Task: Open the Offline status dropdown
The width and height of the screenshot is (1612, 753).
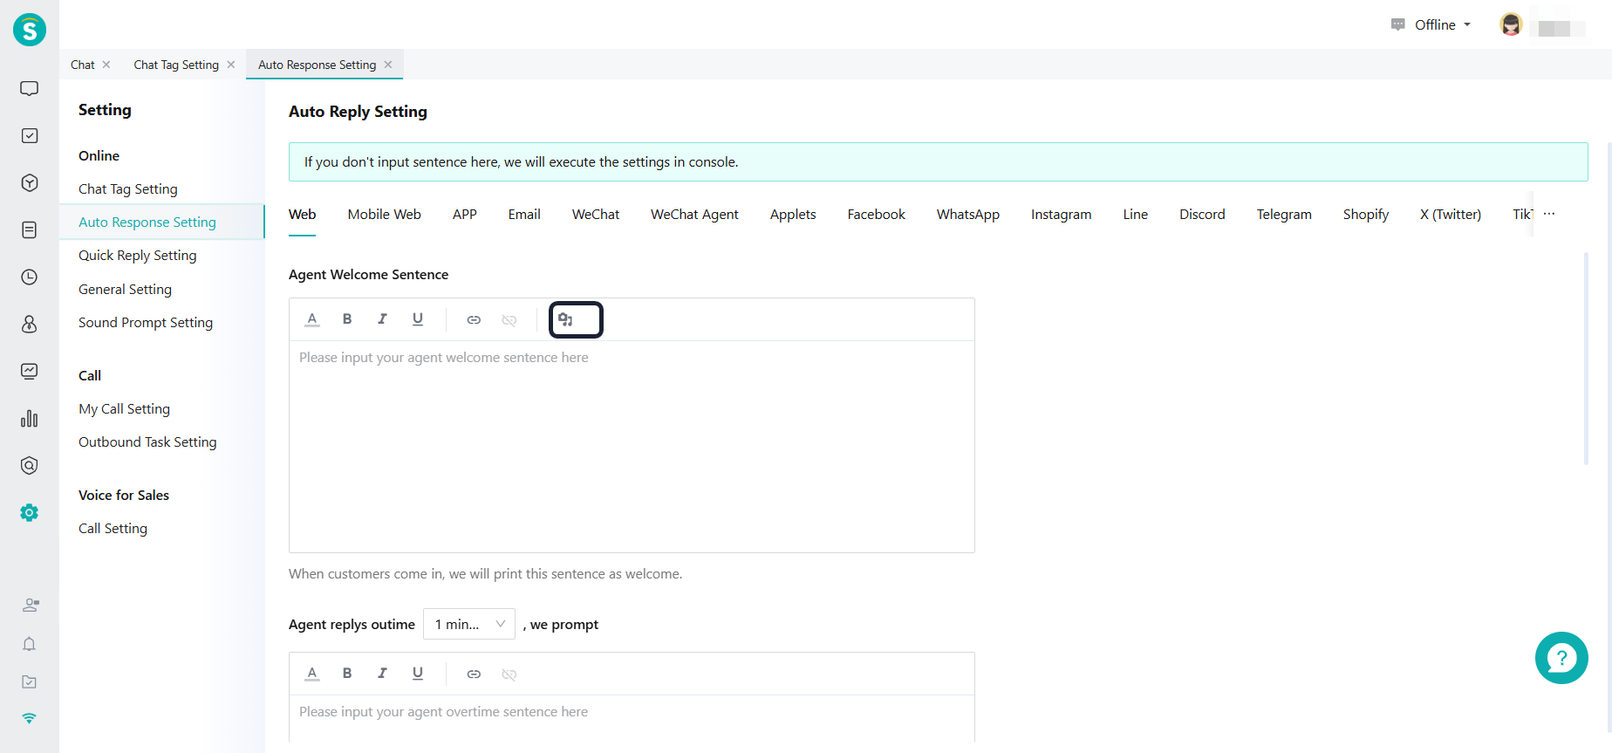Action: [x=1435, y=24]
